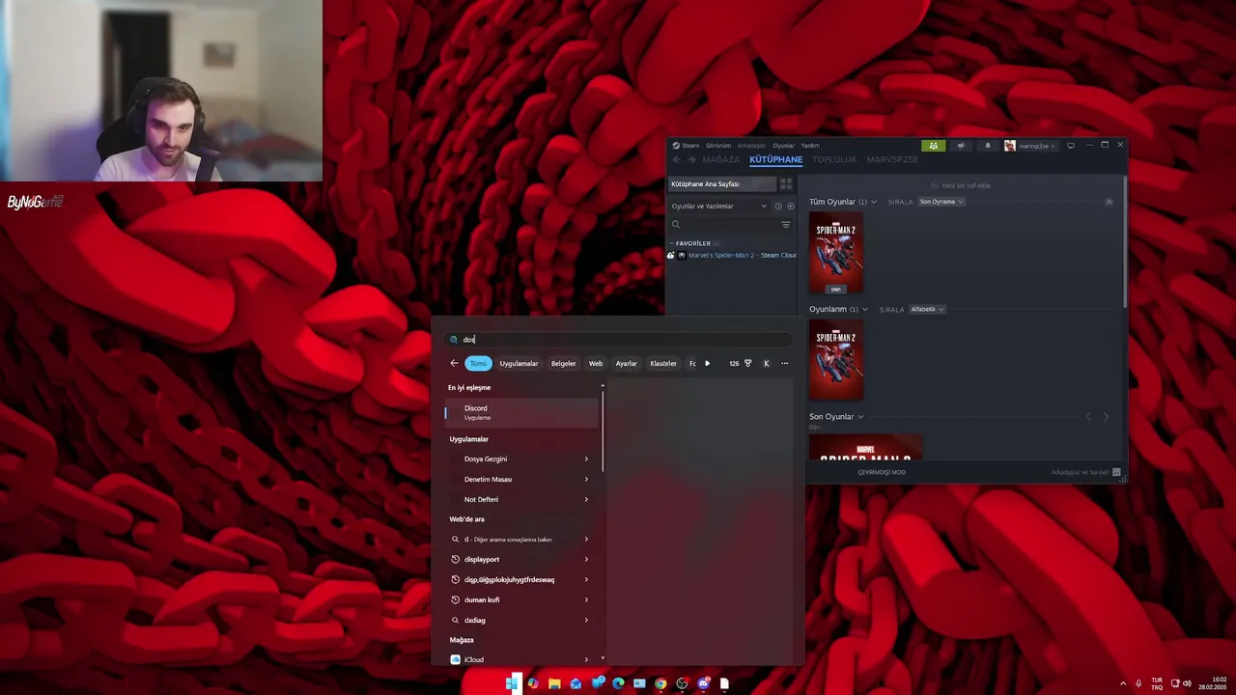Select the Uygulamalar search filter

tap(519, 364)
